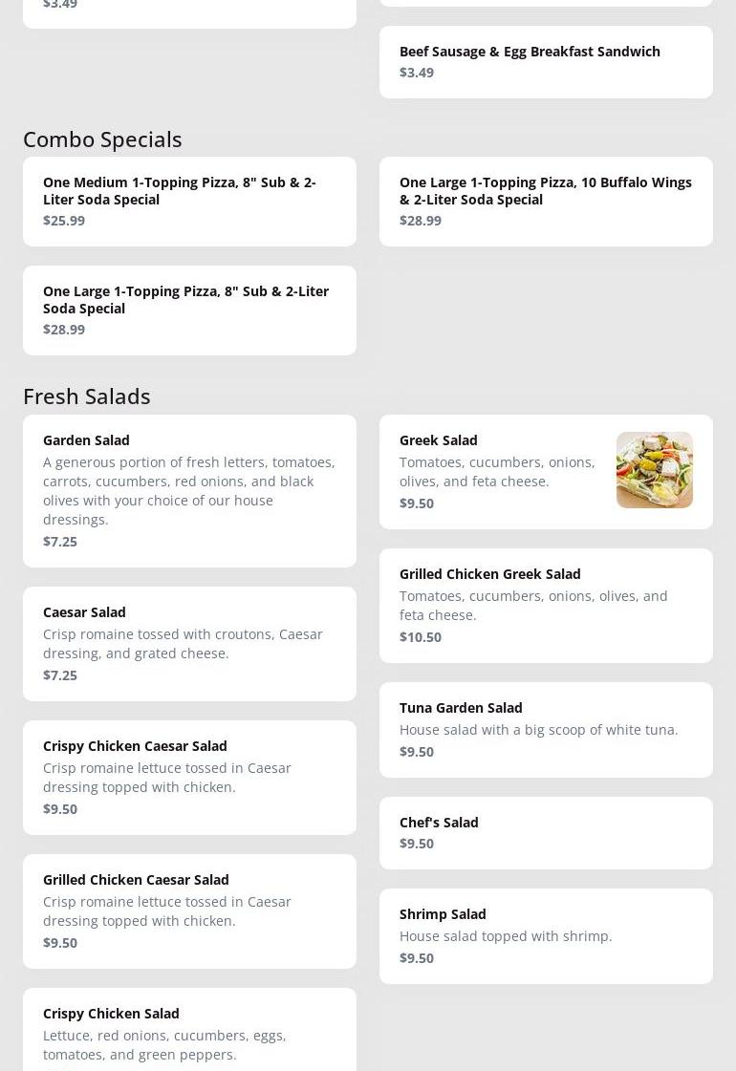Click the $10.50 Grilled Chicken Greek price
Screen dimensions: 736x1071
(421, 637)
